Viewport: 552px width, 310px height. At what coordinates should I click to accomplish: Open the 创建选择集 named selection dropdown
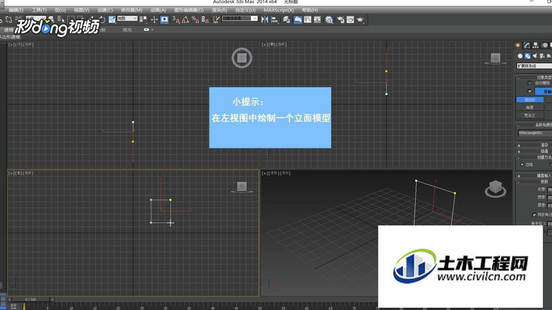tap(240, 18)
